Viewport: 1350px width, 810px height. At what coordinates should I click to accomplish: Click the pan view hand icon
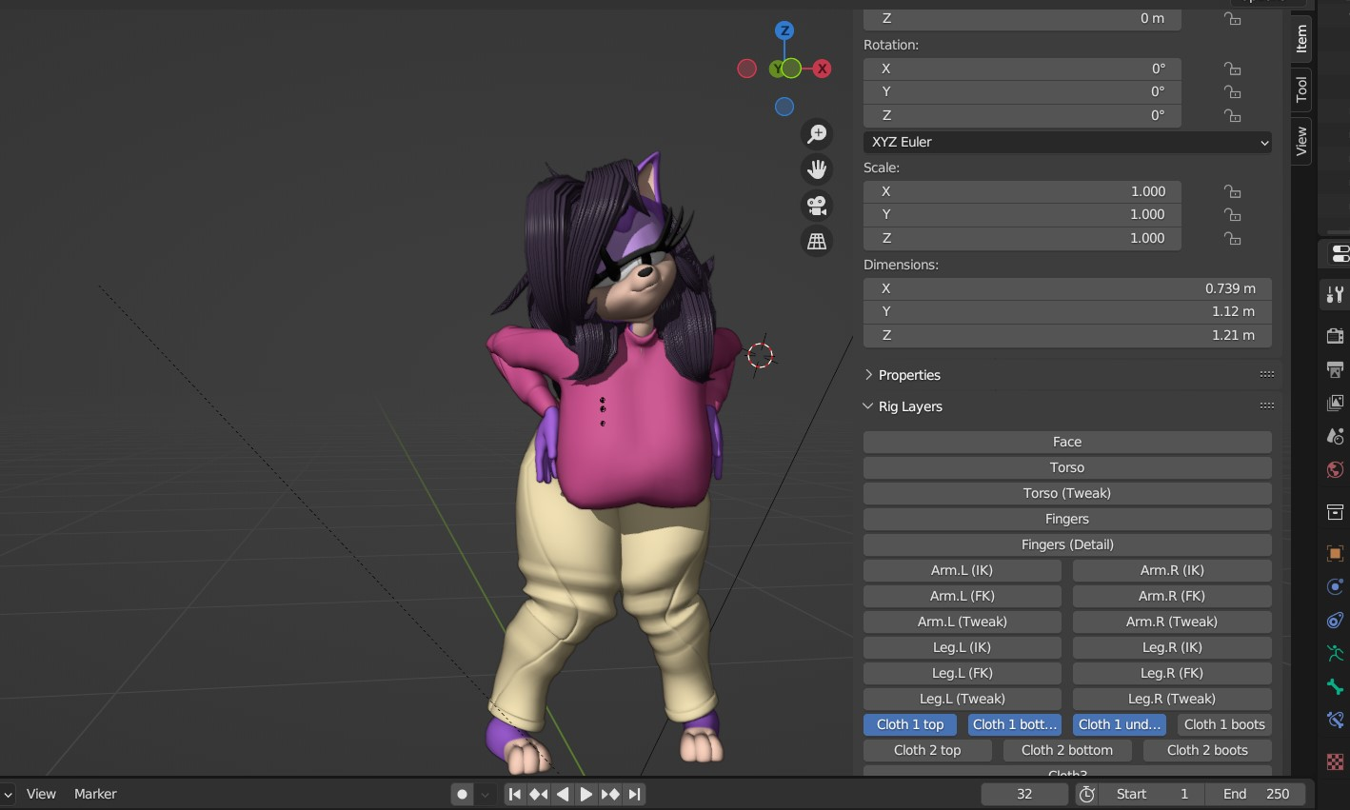tap(816, 169)
